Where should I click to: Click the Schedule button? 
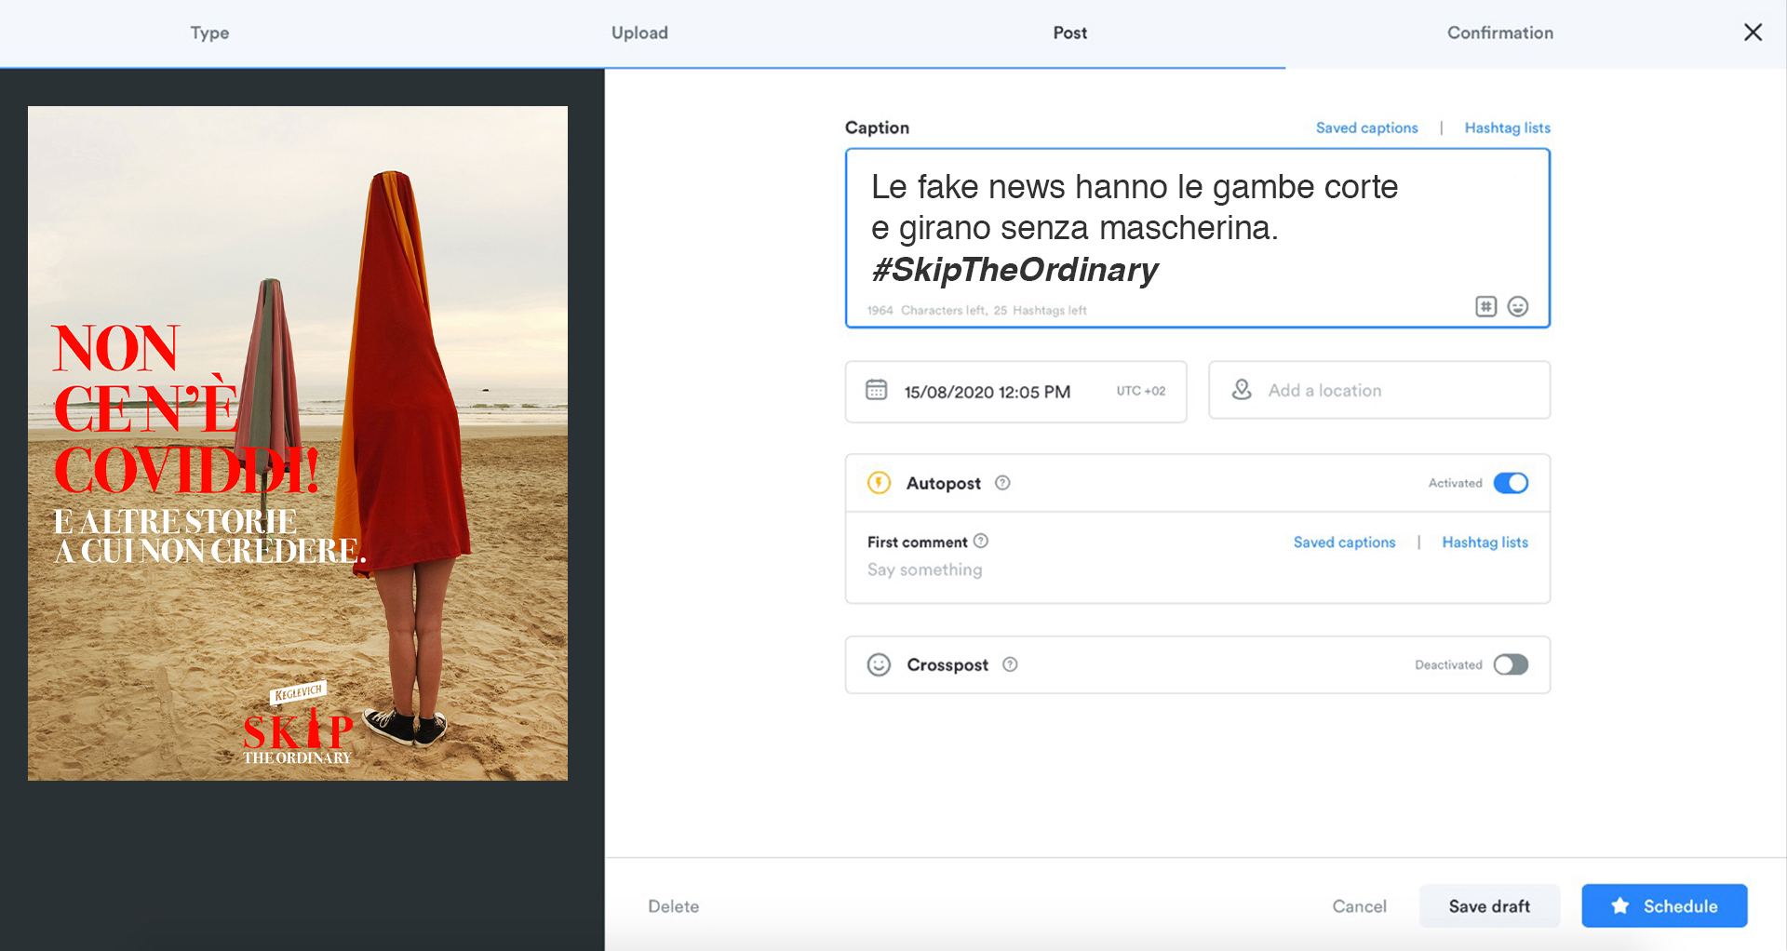(1664, 905)
